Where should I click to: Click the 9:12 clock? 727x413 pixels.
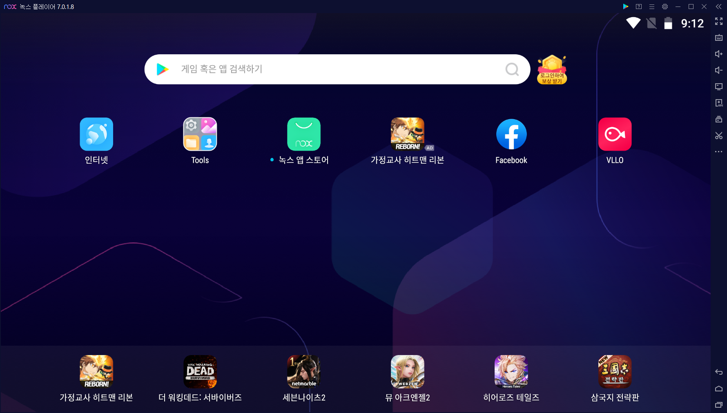pos(692,23)
